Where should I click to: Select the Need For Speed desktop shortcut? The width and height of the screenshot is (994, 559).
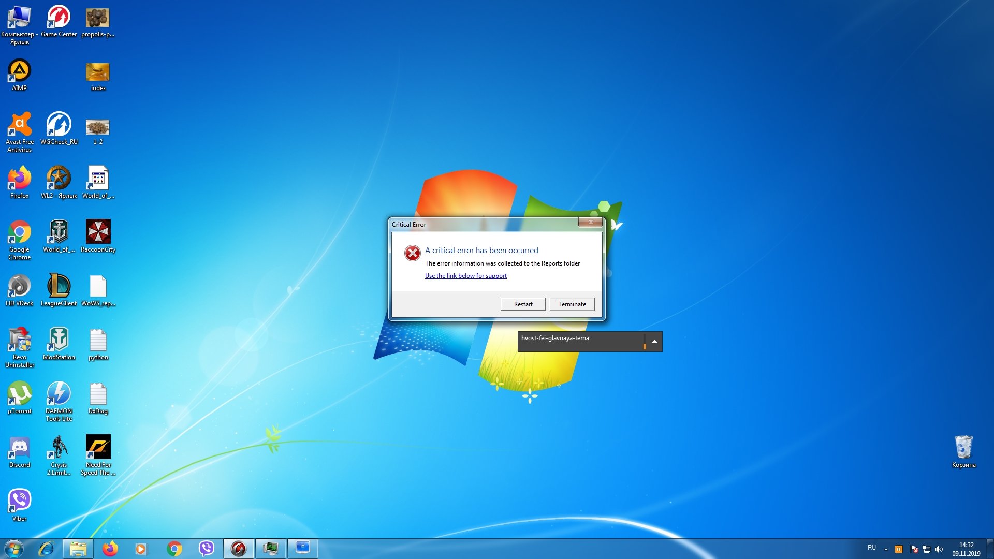[98, 455]
